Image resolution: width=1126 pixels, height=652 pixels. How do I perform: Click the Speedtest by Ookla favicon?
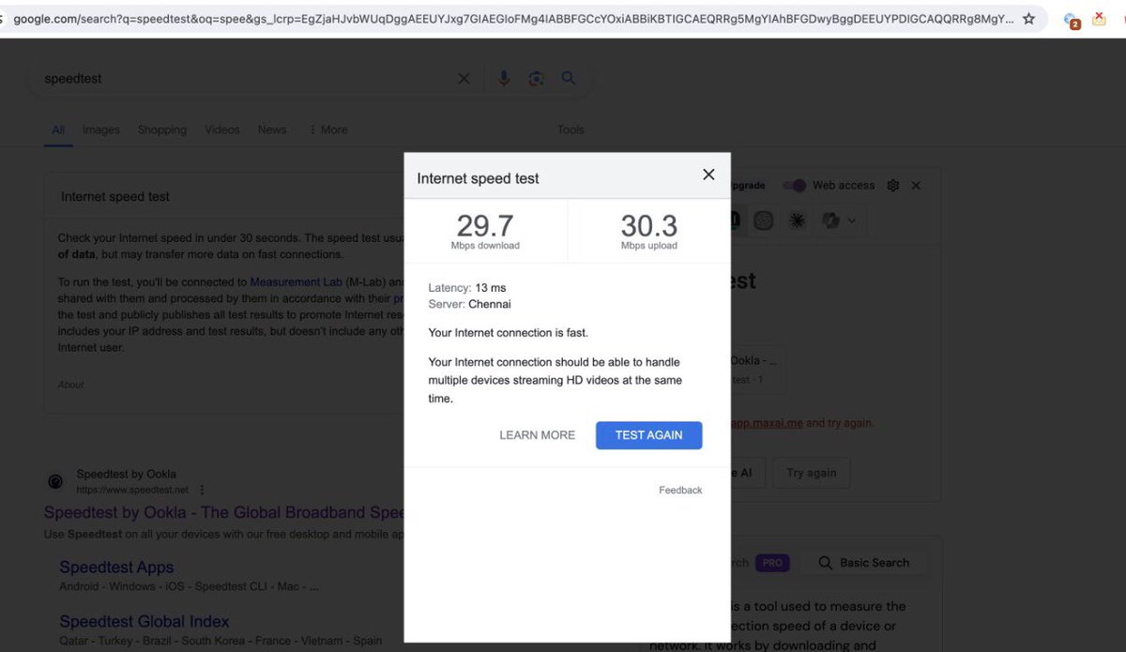coord(56,481)
